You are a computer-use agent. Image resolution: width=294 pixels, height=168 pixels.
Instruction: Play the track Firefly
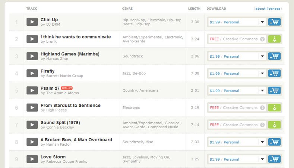click(32, 73)
